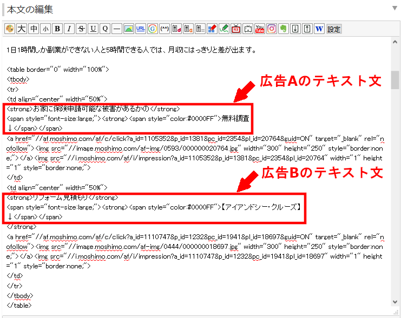Apply medium font size (中)
Image resolution: width=401 pixels, height=318 pixels.
pos(34,29)
